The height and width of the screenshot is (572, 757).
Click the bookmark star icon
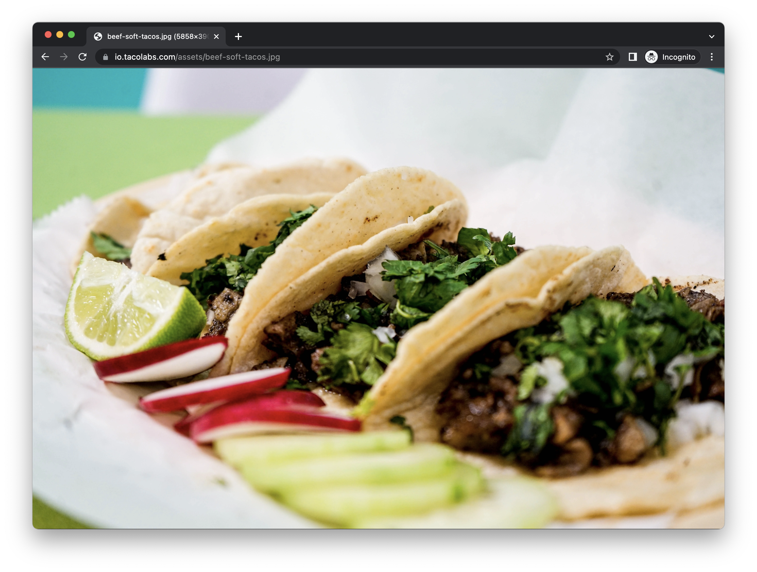[610, 57]
